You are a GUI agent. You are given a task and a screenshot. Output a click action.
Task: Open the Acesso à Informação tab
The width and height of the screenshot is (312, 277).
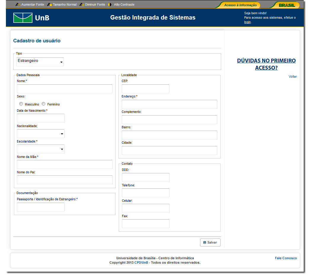click(240, 5)
